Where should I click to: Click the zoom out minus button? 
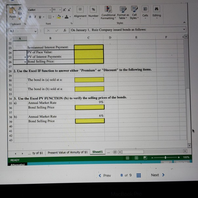152,158
